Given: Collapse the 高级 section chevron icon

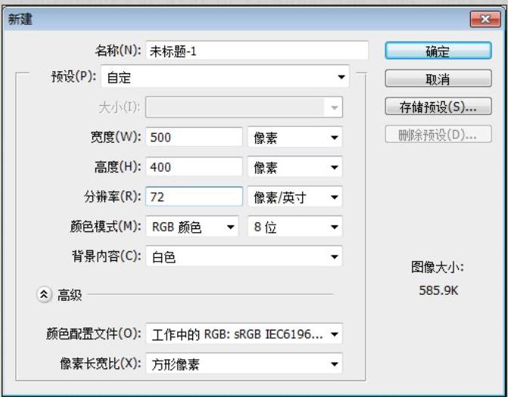Looking at the screenshot, I should 44,295.
